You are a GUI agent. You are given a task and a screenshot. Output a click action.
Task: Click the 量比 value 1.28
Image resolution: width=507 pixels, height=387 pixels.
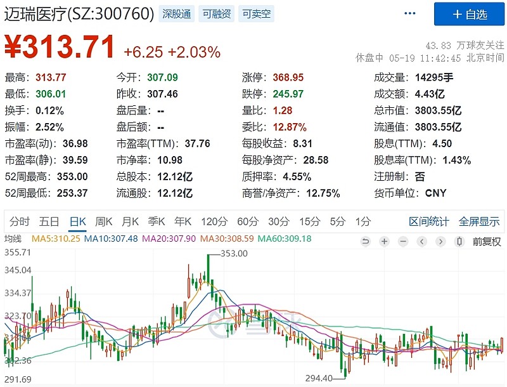[x=283, y=110]
